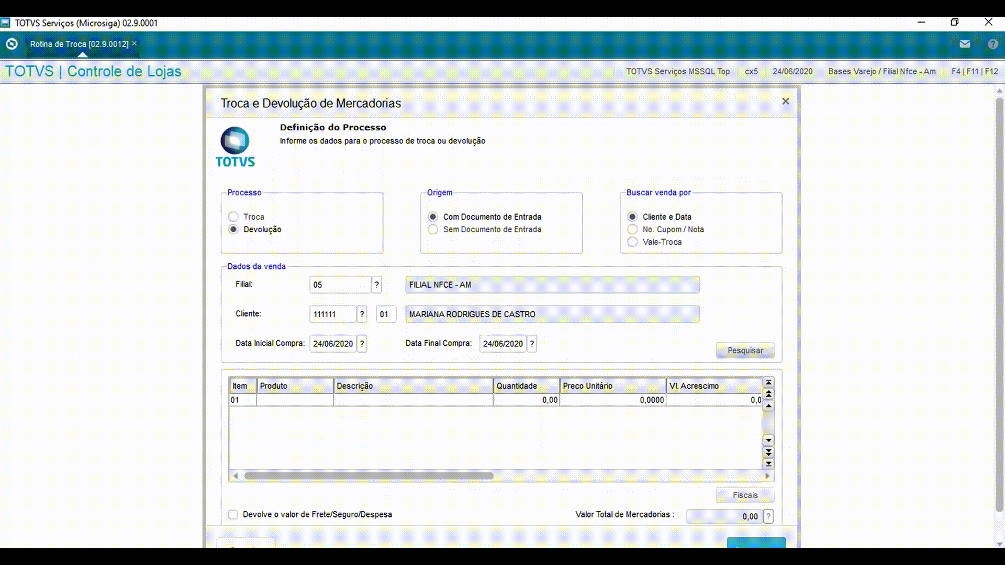Click TOTVS Serviços MSSQL Top label
Screen dimensions: 1005x565
(x=678, y=72)
